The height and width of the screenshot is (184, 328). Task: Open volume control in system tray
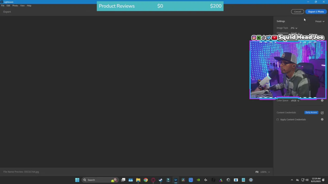pyautogui.click(x=307, y=180)
